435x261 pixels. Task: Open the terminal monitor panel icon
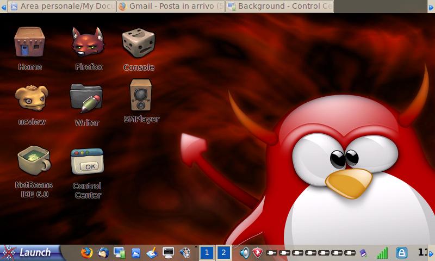(169, 253)
